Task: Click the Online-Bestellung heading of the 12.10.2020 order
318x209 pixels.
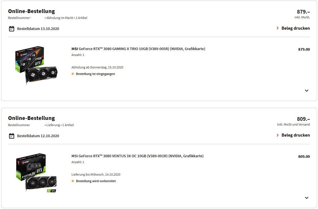Action: point(31,118)
